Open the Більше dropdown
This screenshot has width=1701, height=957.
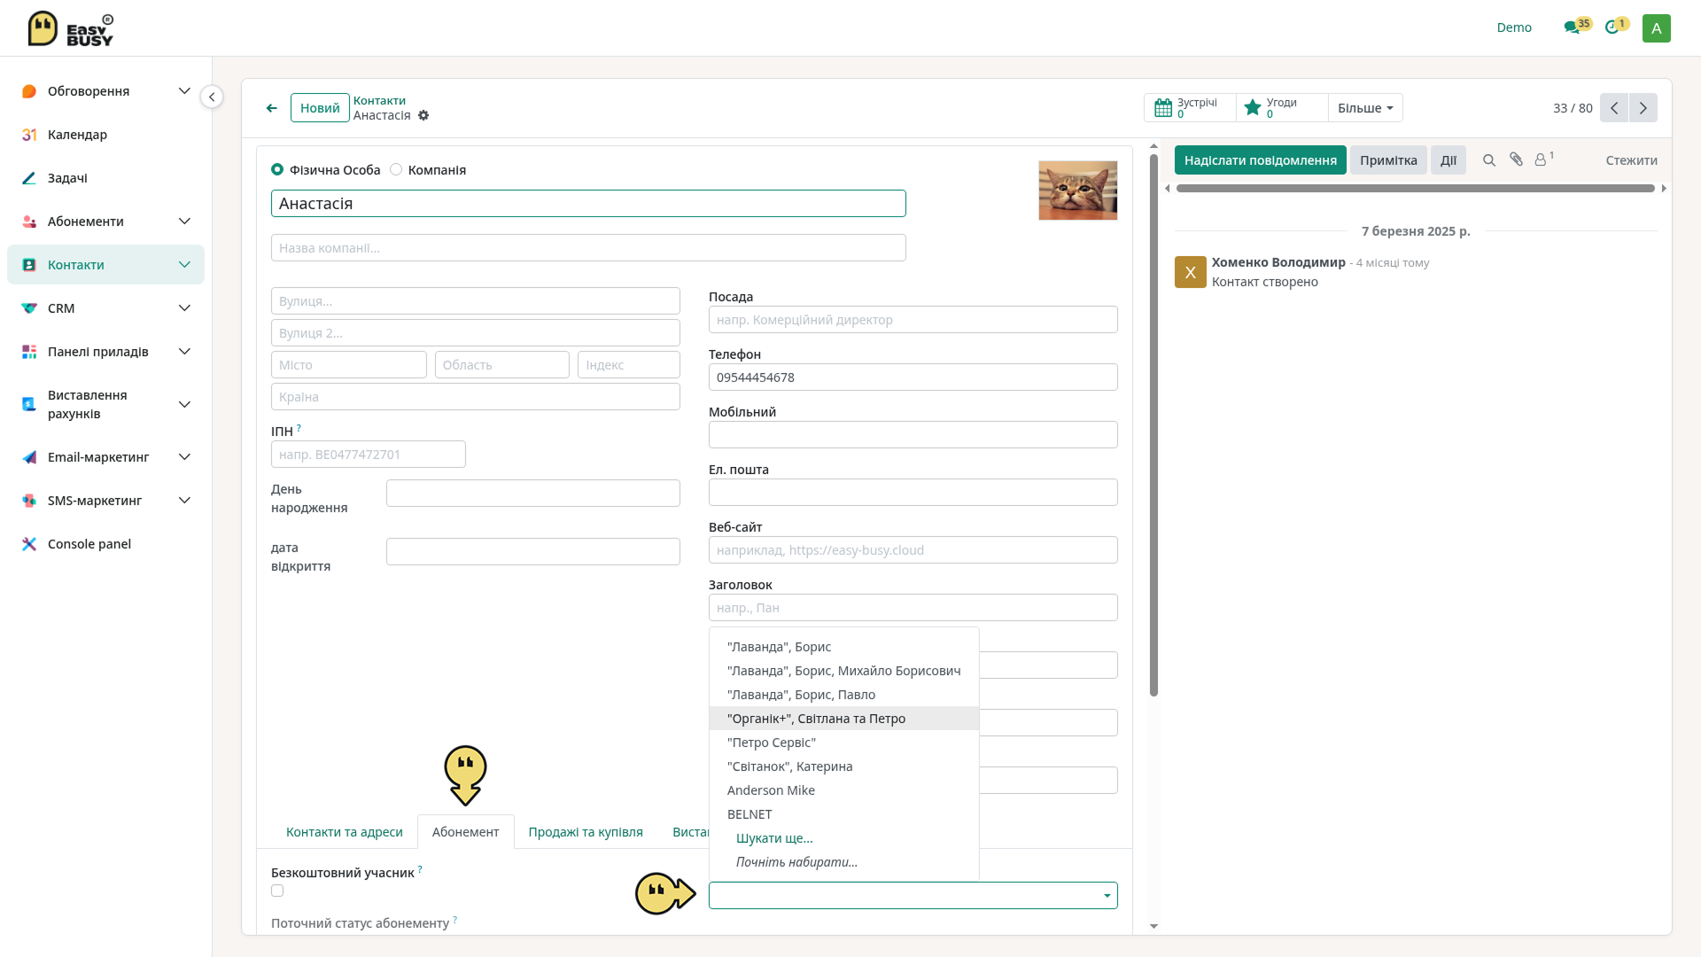pos(1365,108)
